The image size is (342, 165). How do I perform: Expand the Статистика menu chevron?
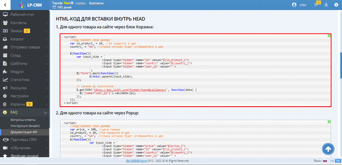click(x=47, y=80)
